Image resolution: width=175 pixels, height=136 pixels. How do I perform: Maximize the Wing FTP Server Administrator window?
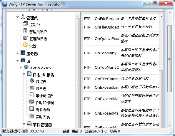coord(155,3)
